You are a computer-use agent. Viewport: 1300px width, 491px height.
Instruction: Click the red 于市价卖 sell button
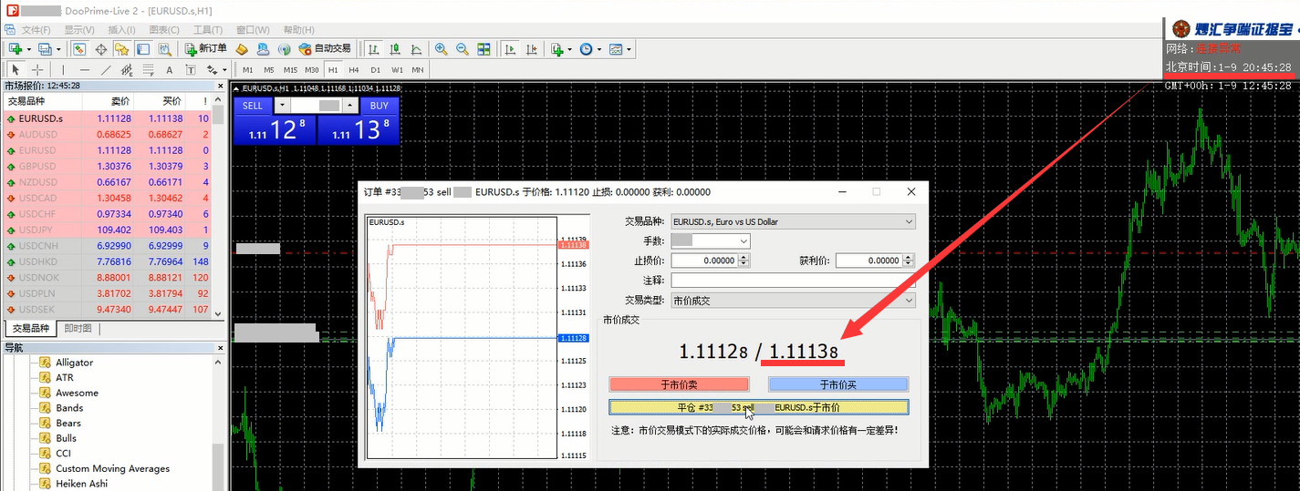click(679, 384)
